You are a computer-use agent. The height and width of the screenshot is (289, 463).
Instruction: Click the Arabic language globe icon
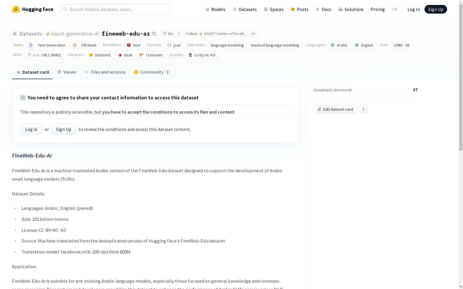pyautogui.click(x=332, y=45)
